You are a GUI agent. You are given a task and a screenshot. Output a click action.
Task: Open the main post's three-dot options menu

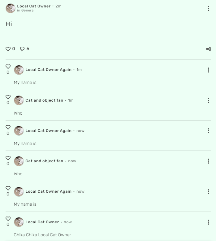209,8
